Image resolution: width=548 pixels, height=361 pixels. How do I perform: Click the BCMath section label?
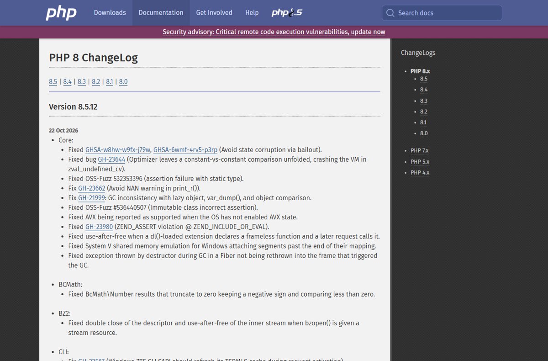(70, 285)
